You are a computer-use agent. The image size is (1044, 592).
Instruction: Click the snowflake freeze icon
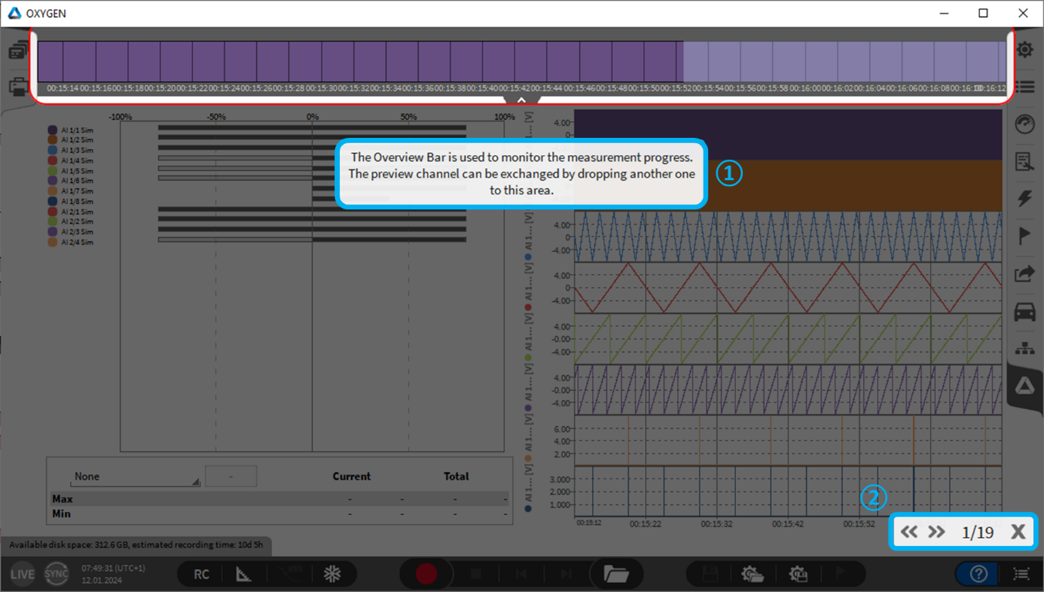click(332, 574)
